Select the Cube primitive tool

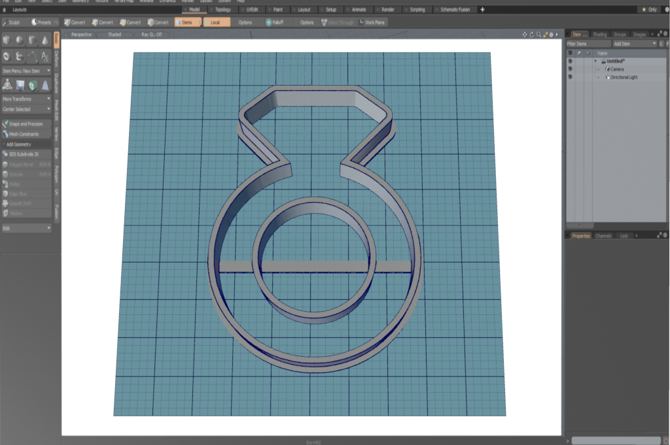(x=7, y=41)
